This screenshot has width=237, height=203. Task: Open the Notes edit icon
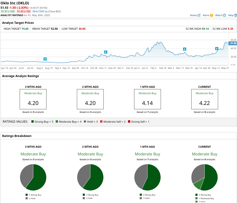(x=199, y=15)
